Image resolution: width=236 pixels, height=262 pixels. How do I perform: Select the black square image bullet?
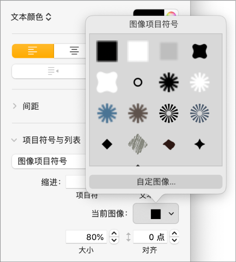click(x=107, y=51)
